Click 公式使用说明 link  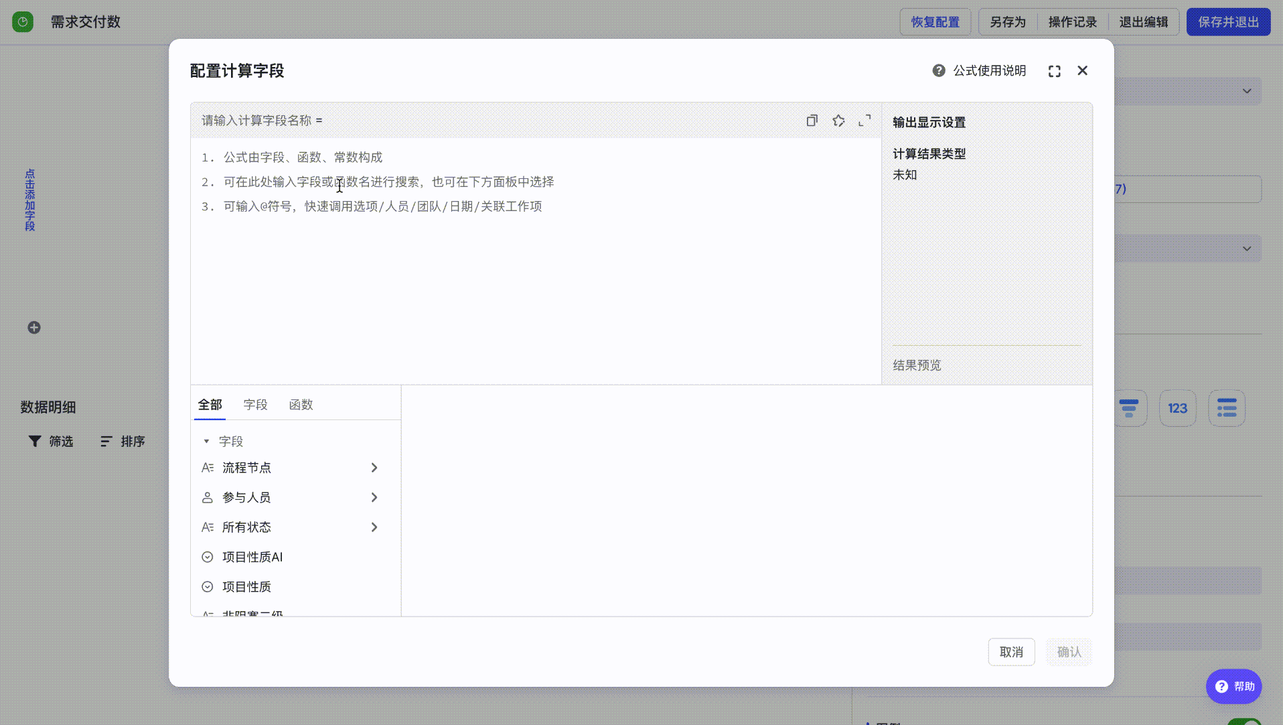click(990, 70)
